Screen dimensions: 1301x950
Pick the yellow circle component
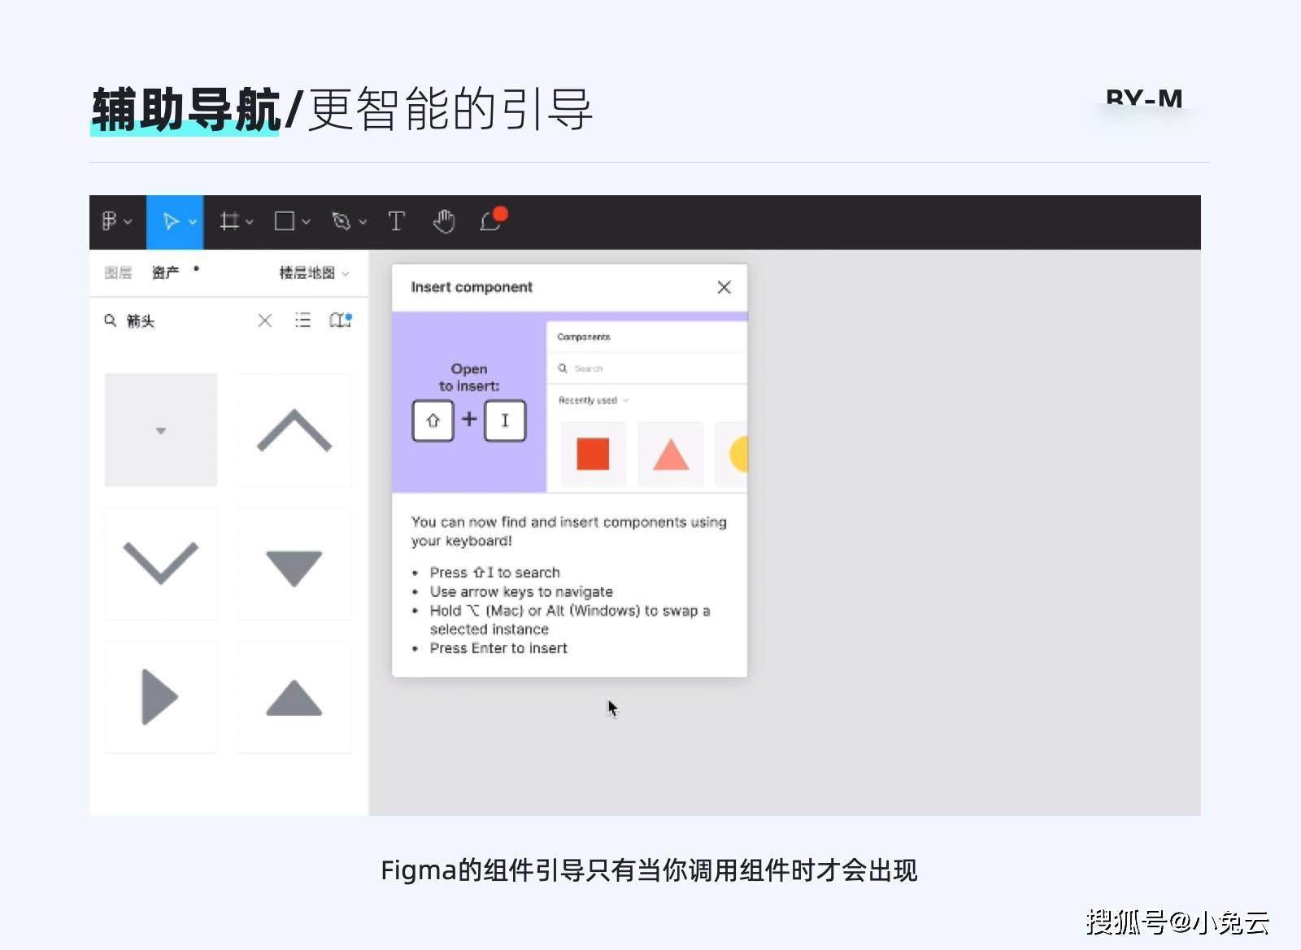(x=732, y=454)
